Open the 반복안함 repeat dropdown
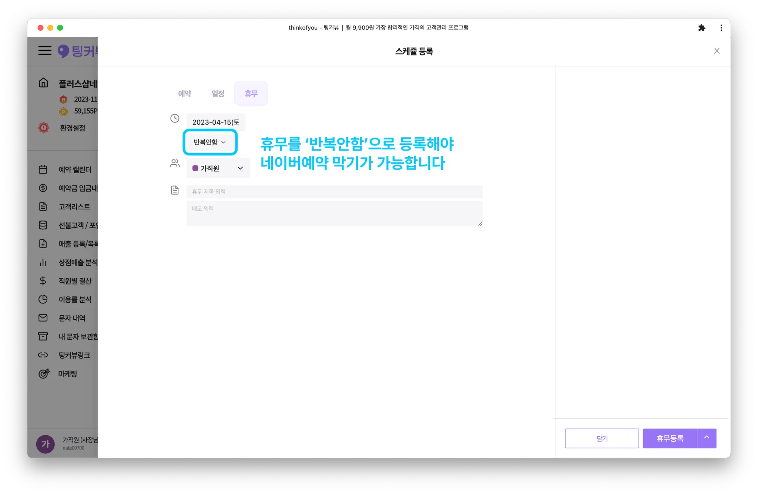Screen dimensions: 758x494 coord(209,142)
